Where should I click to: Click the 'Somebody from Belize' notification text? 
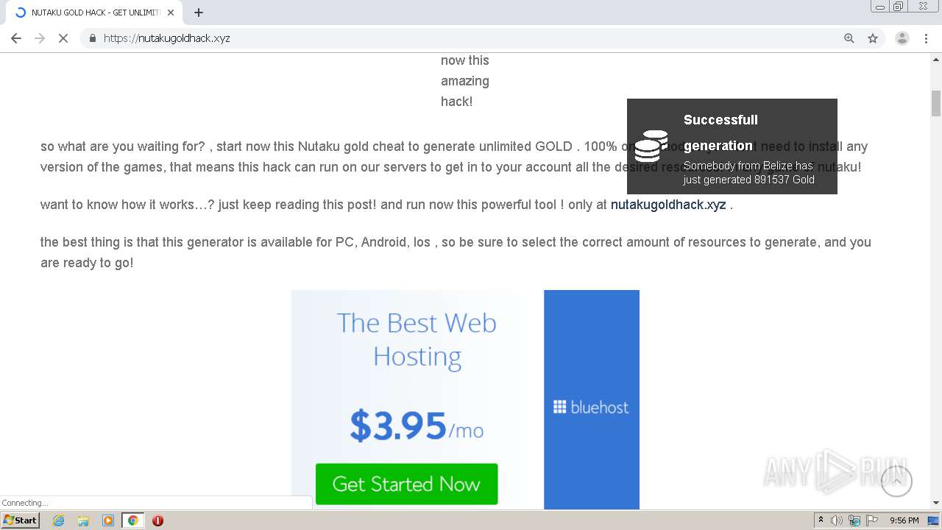pyautogui.click(x=748, y=172)
